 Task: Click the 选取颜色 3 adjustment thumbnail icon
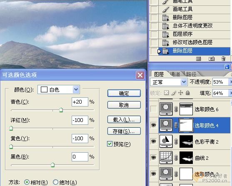click(166, 174)
